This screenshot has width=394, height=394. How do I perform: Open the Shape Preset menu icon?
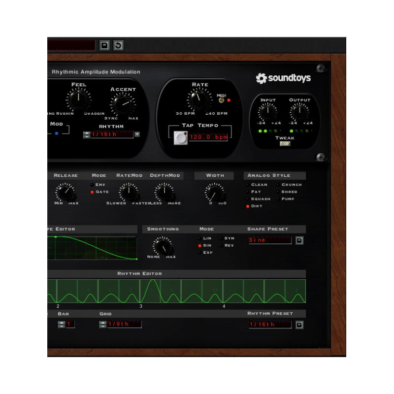tap(299, 241)
